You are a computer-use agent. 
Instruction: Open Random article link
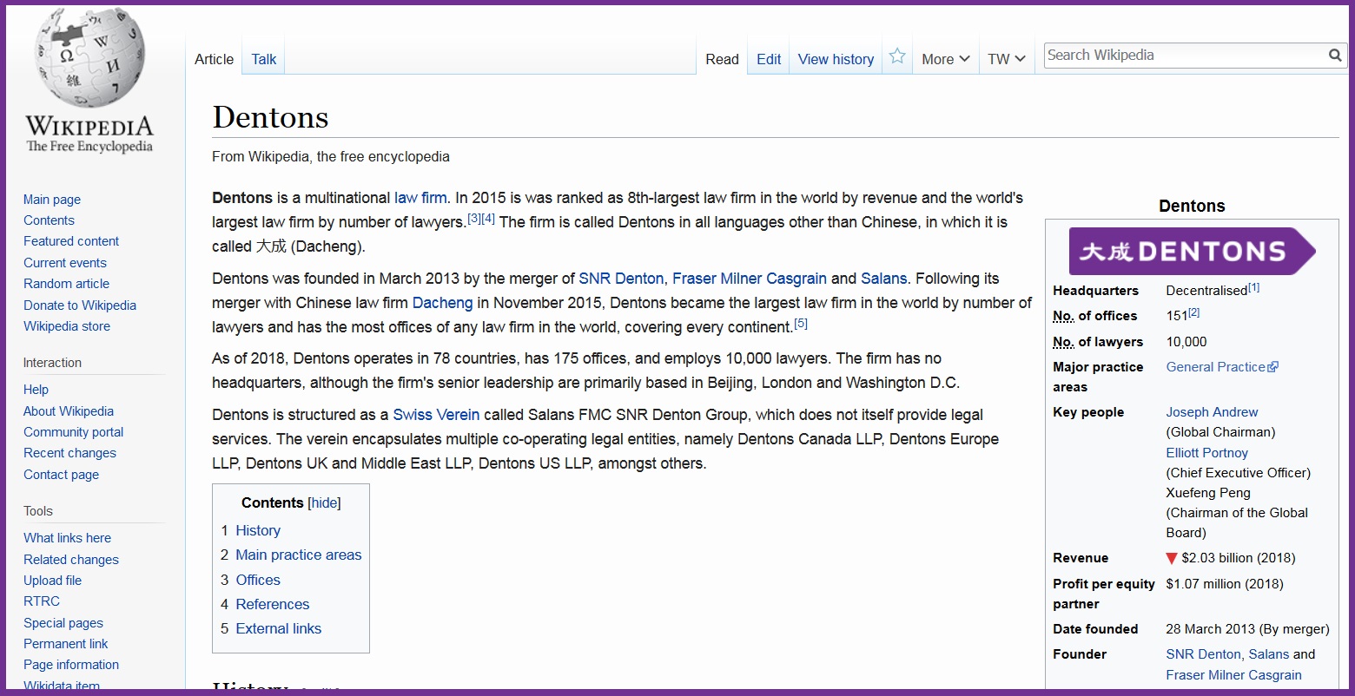66,284
